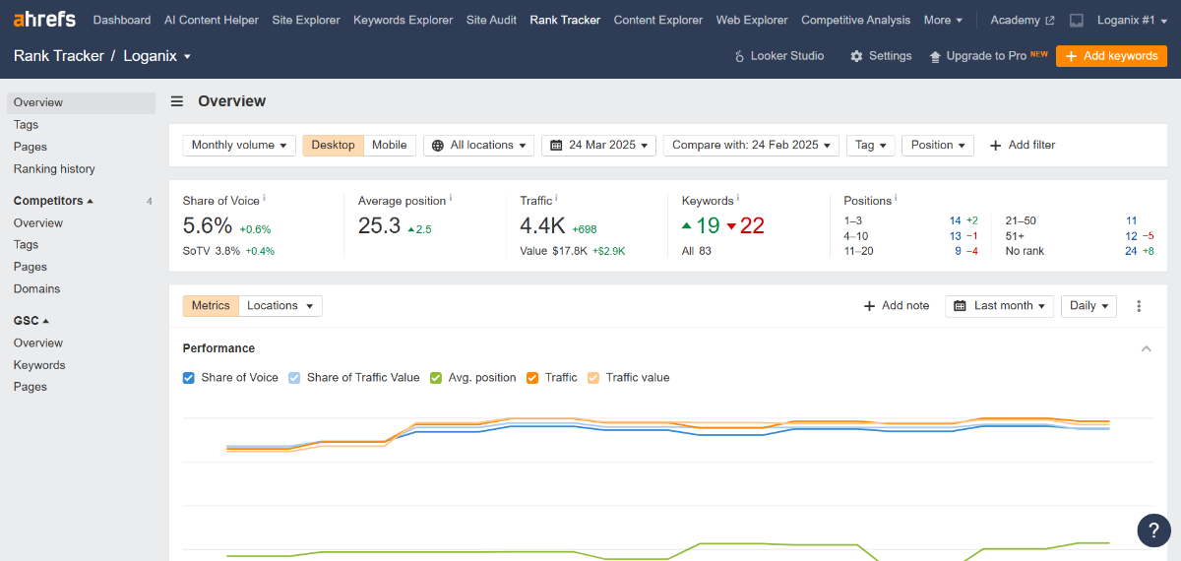This screenshot has width=1181, height=561.
Task: Open Looker Studio integration
Action: pyautogui.click(x=778, y=56)
